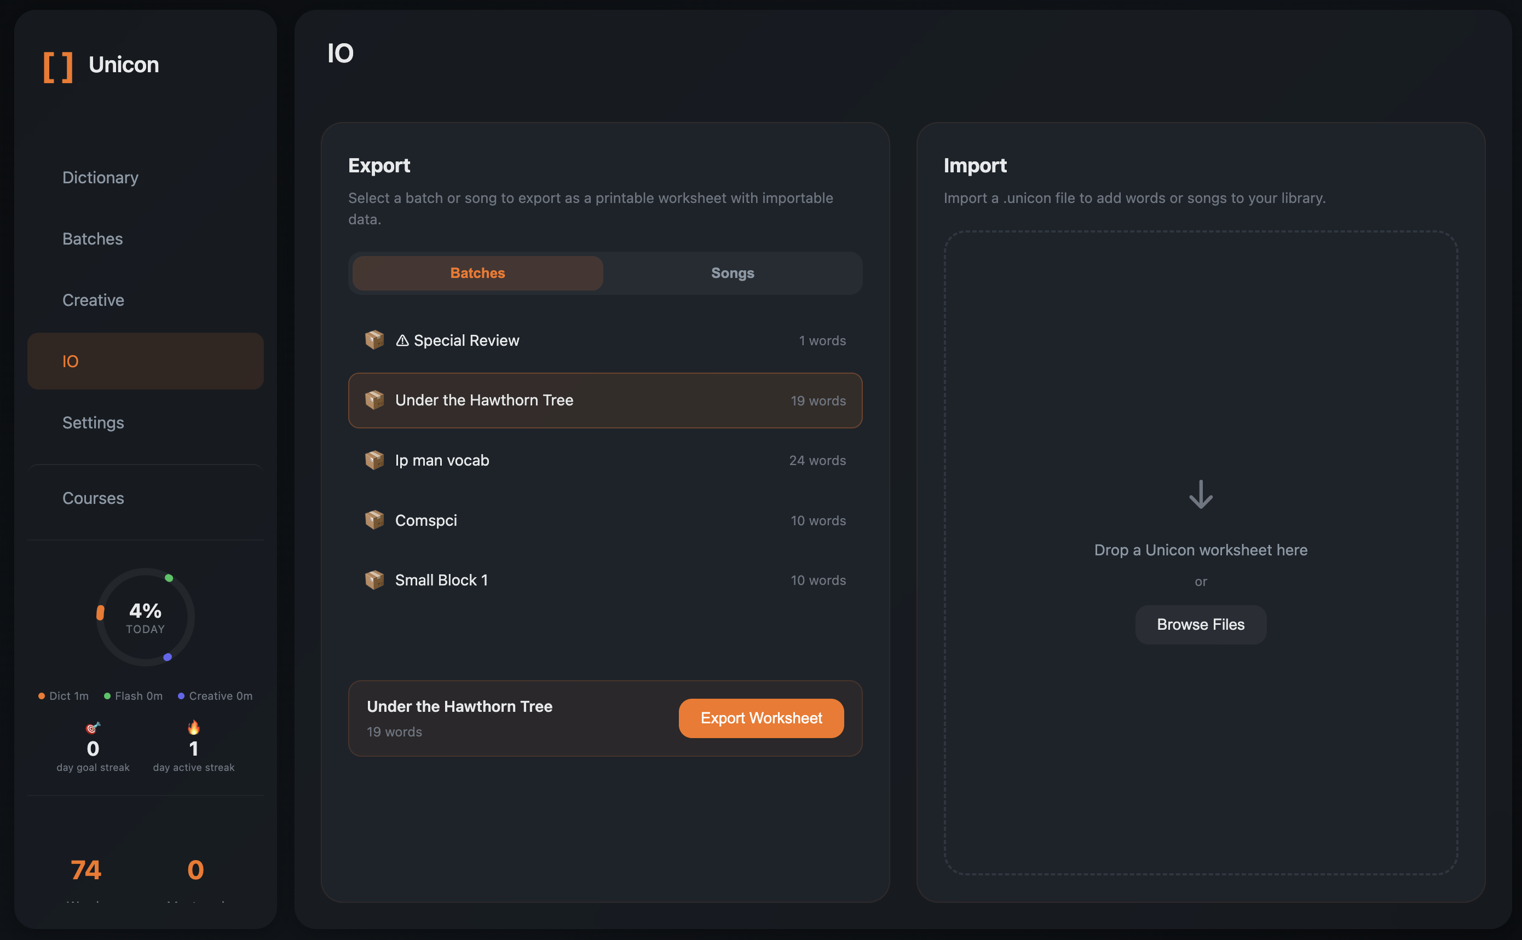Click the warning triangle icon on Special Review

pyautogui.click(x=402, y=341)
